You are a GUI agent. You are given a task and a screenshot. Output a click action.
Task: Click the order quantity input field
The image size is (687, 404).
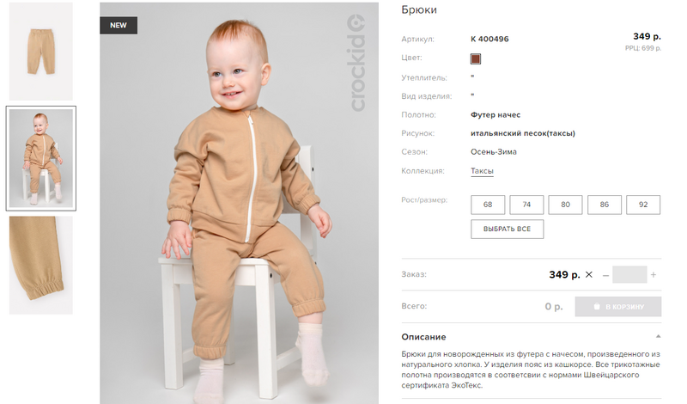pos(629,274)
